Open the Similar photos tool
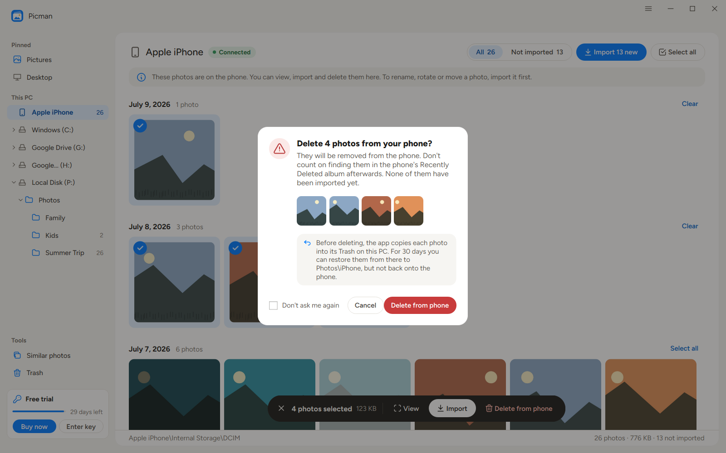 [x=58, y=356]
